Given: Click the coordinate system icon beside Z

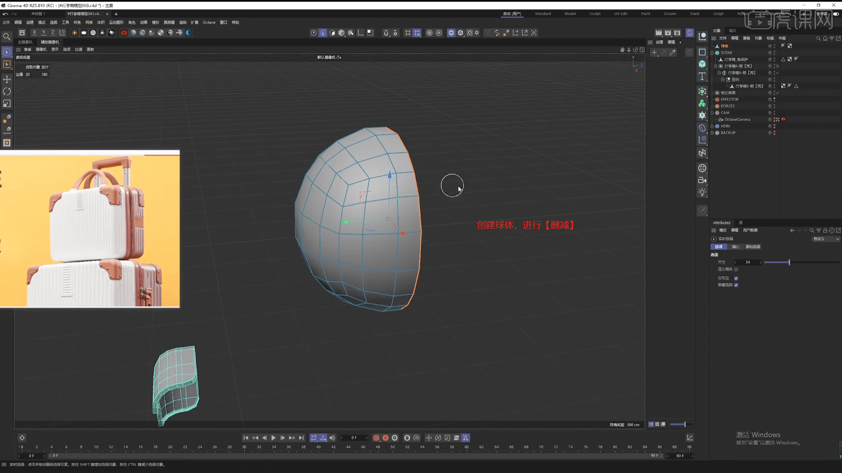Looking at the screenshot, I should tap(62, 33).
